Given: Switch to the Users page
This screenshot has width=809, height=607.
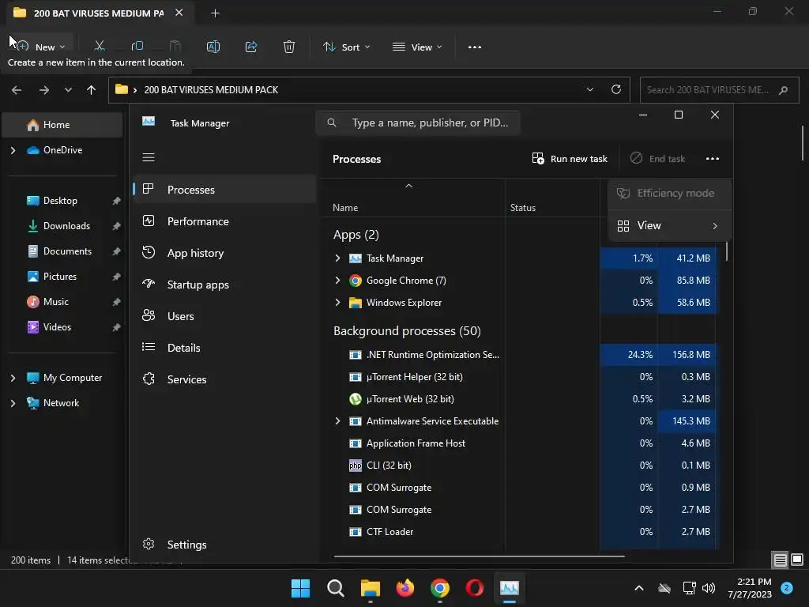Looking at the screenshot, I should coord(224,316).
